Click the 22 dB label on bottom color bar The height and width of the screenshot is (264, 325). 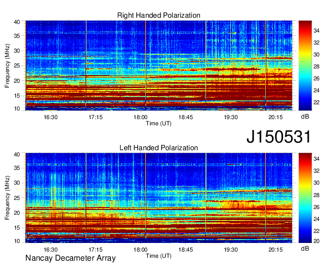[316, 231]
